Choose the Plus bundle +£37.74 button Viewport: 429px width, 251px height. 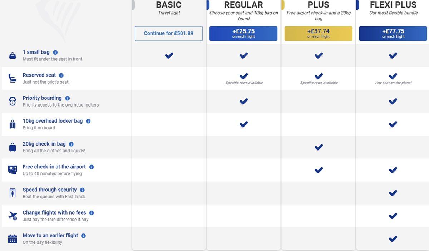pos(319,33)
